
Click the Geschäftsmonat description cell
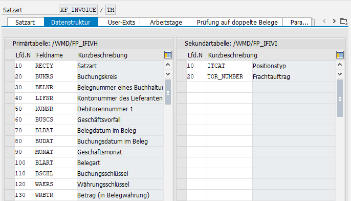point(120,152)
